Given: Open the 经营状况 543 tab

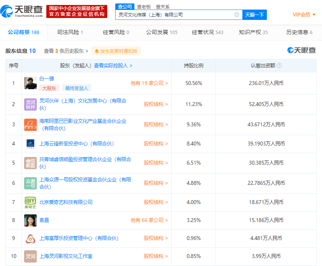Looking at the screenshot, I should coord(208,32).
